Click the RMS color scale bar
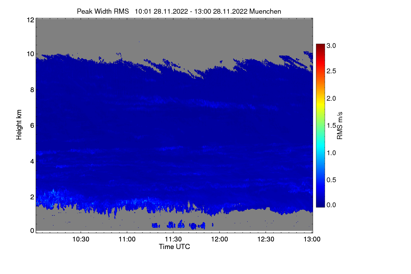 [320, 125]
